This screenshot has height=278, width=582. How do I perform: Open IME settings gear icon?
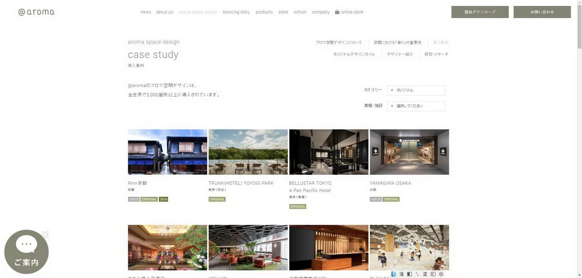click(441, 274)
